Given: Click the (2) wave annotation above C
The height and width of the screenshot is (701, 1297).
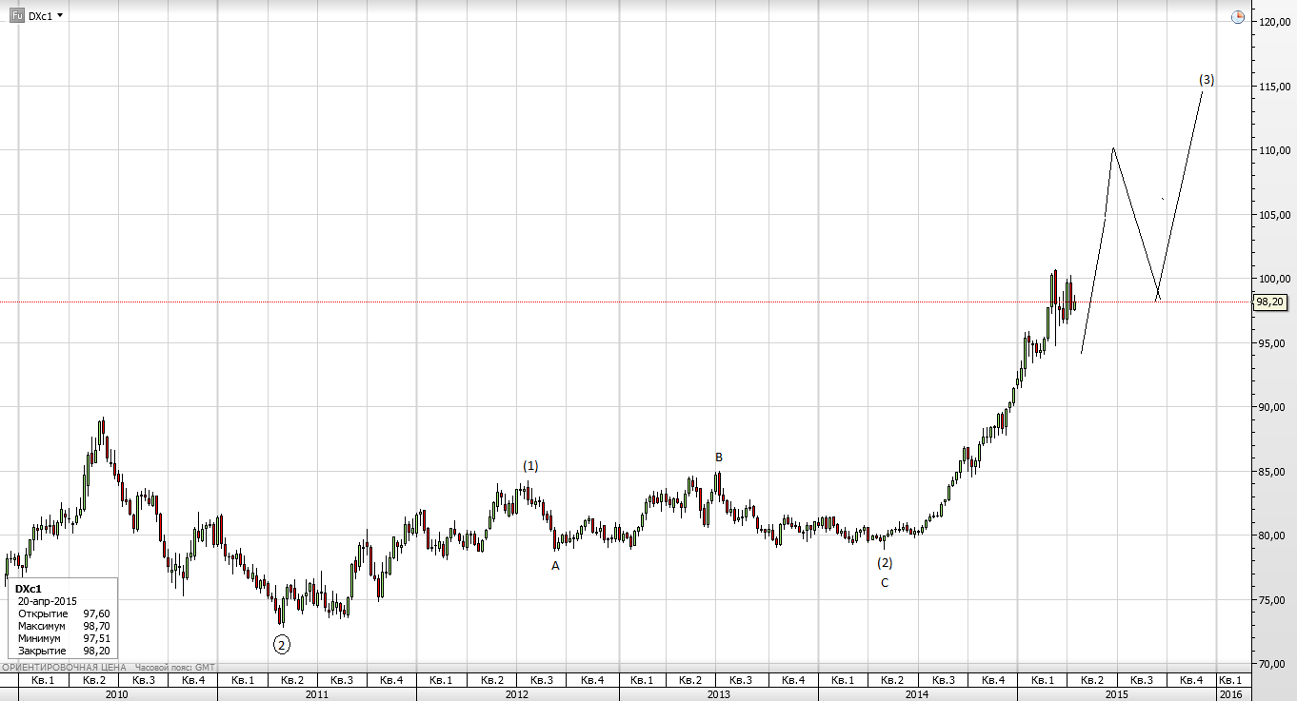Looking at the screenshot, I should pos(885,563).
